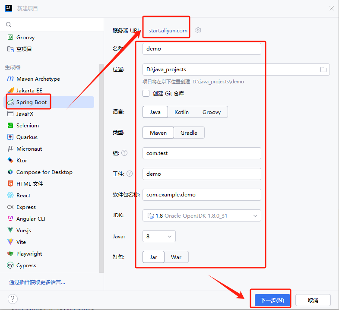339x310 pixels.
Task: Click the Cancel button
Action: 313,300
